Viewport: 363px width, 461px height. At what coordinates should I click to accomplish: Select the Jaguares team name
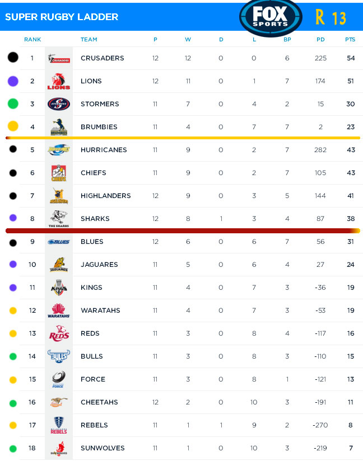click(99, 265)
